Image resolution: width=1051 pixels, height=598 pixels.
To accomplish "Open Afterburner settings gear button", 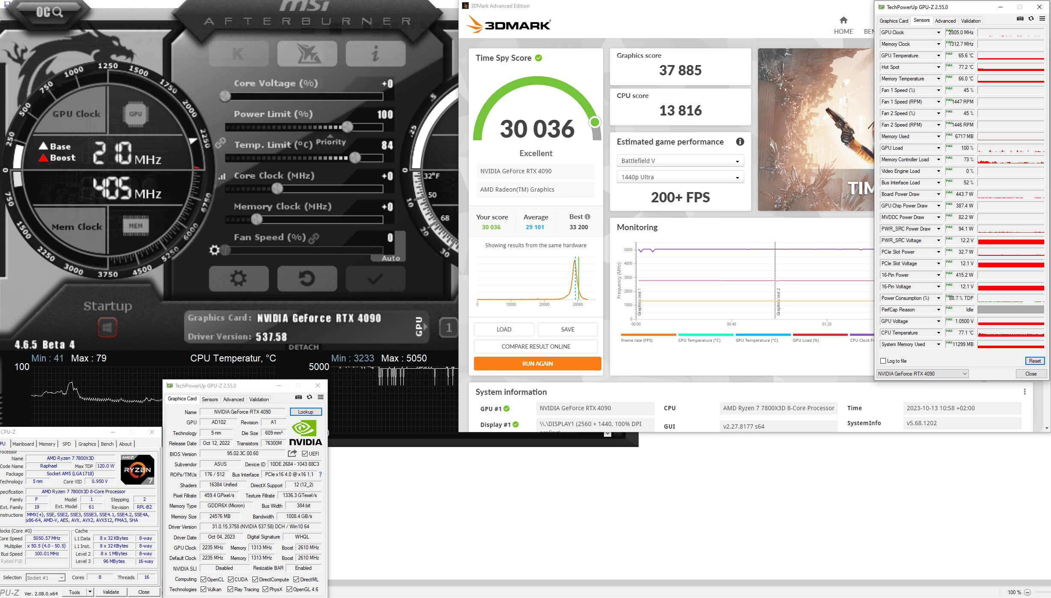I will [x=239, y=278].
